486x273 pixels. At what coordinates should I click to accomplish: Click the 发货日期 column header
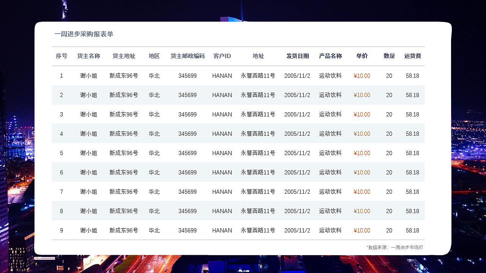298,56
